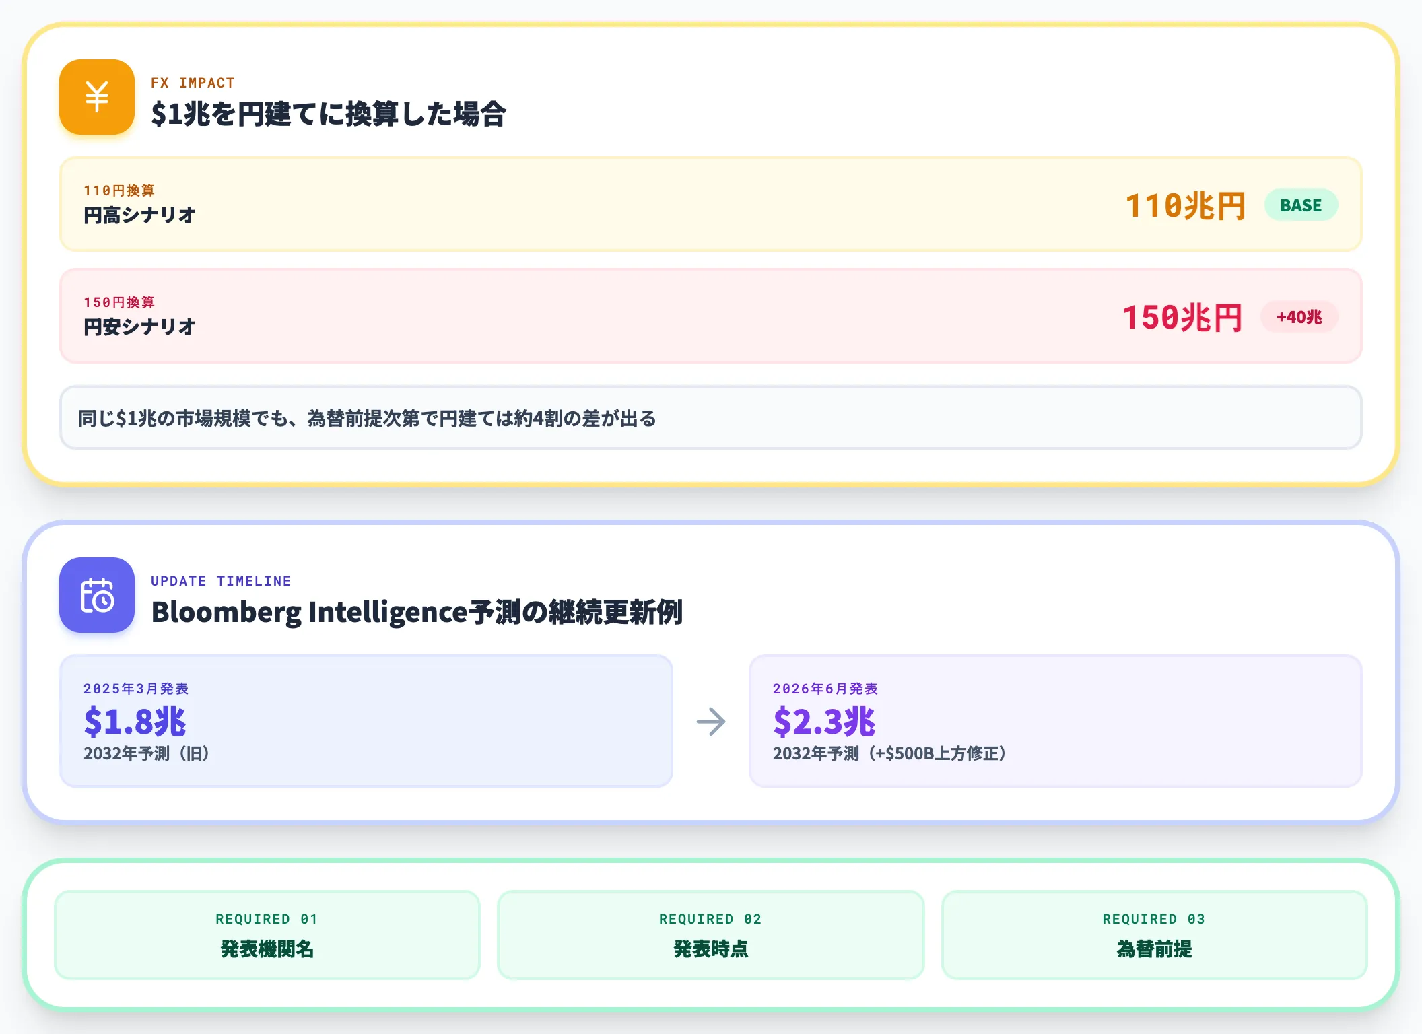The image size is (1422, 1034).
Task: Click the +40兆 red badge
Action: 1299,317
